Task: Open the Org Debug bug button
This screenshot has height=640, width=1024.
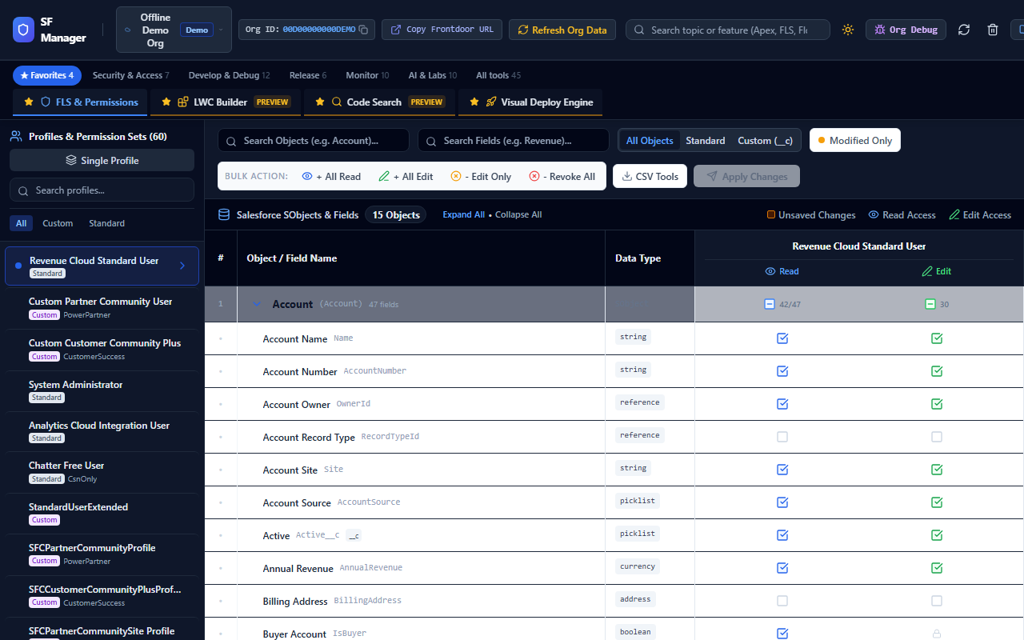Action: (906, 30)
